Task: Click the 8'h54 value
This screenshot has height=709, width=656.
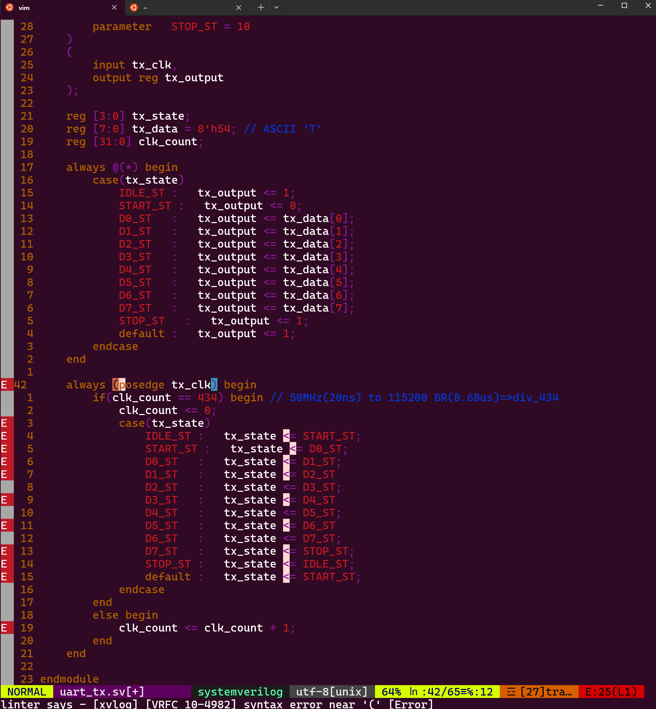Action: pyautogui.click(x=214, y=129)
